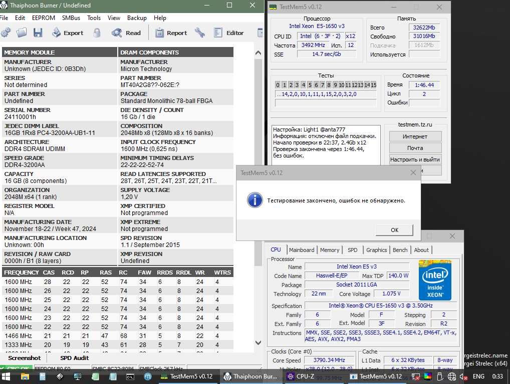Select the About tab in CPU-Z
This screenshot has width=510, height=384.
(421, 250)
